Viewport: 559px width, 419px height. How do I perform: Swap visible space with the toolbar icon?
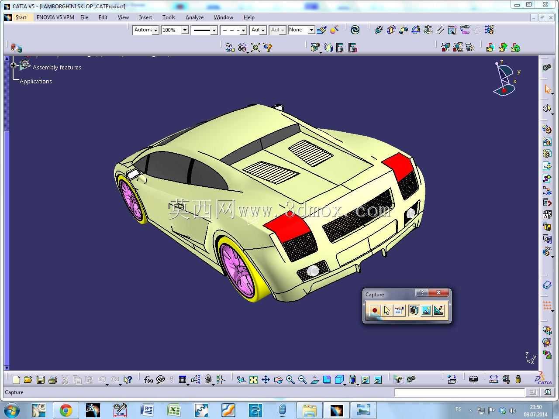(x=378, y=380)
